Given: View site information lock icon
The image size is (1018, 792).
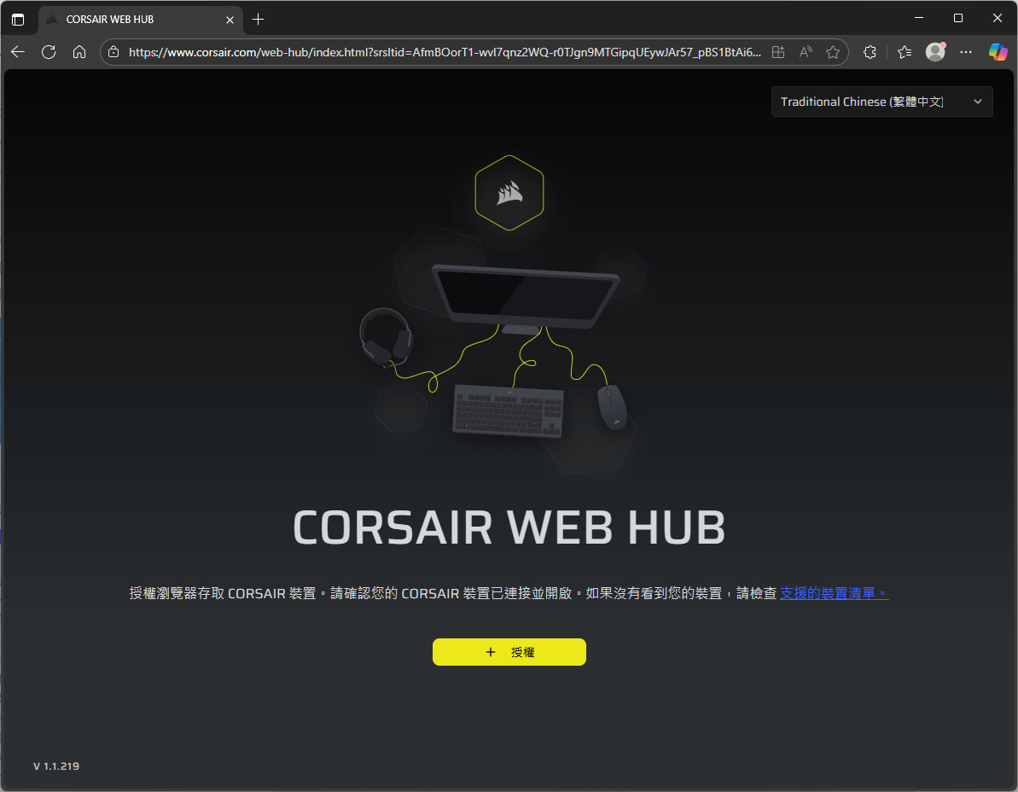Looking at the screenshot, I should click(x=113, y=52).
